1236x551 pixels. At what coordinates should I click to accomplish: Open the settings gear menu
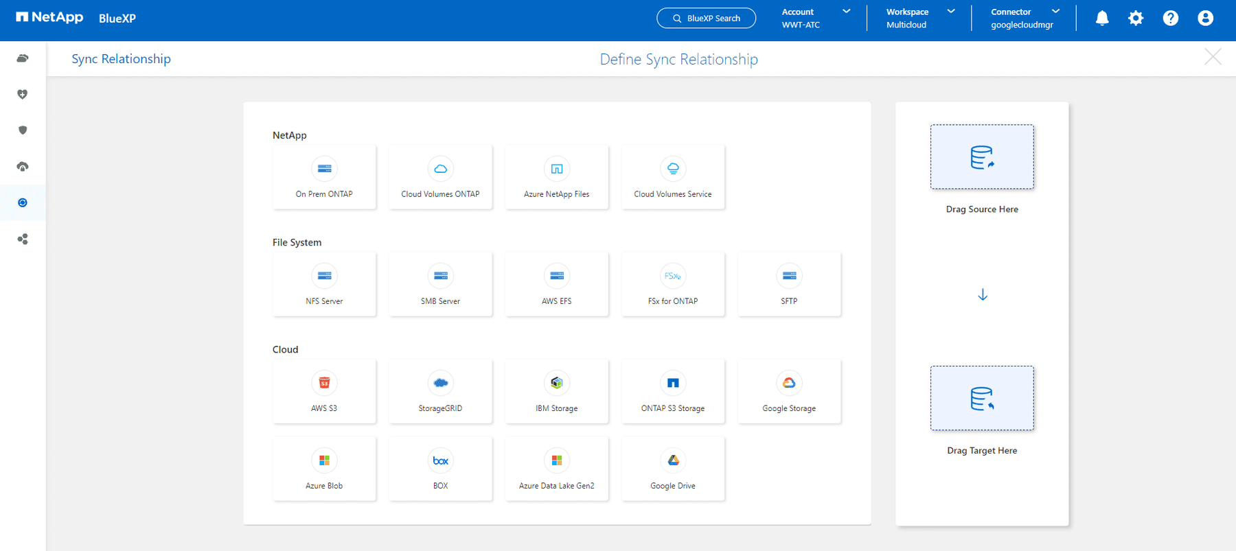1136,19
